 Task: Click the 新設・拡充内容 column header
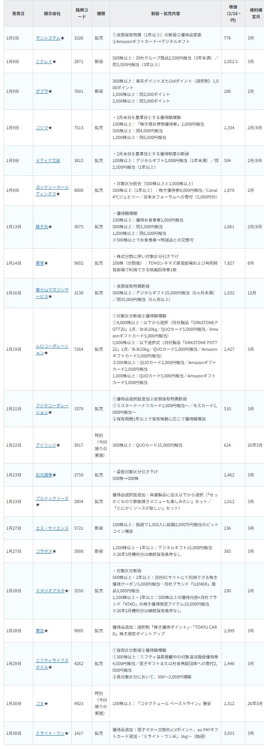pos(166,14)
